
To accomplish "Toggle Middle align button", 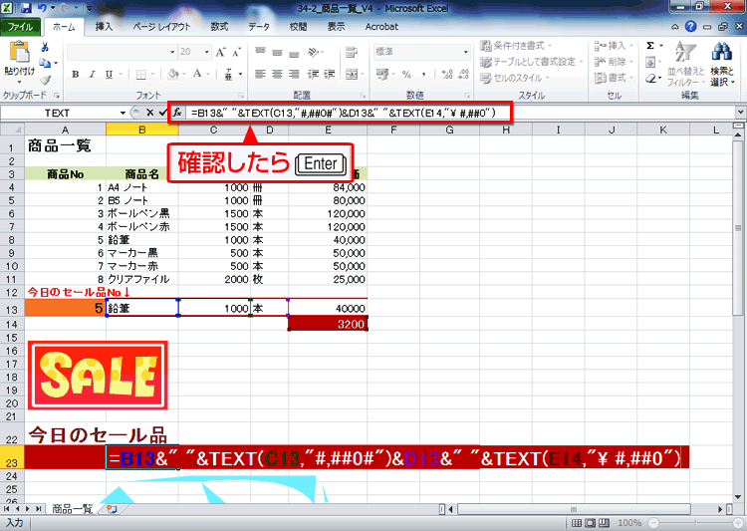I will pos(277,52).
